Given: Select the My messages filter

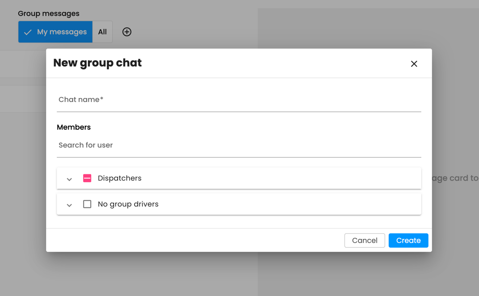Looking at the screenshot, I should click(55, 32).
